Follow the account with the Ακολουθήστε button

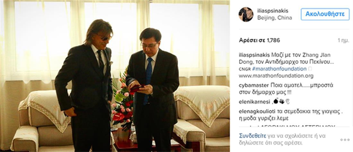(x=325, y=14)
